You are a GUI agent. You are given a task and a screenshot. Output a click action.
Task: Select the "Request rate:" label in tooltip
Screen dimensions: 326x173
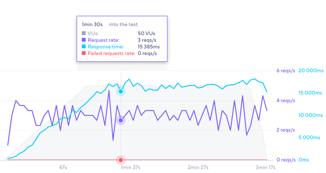click(x=104, y=40)
